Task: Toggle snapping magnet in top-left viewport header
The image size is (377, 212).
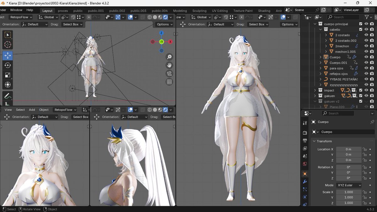Action: [73, 17]
